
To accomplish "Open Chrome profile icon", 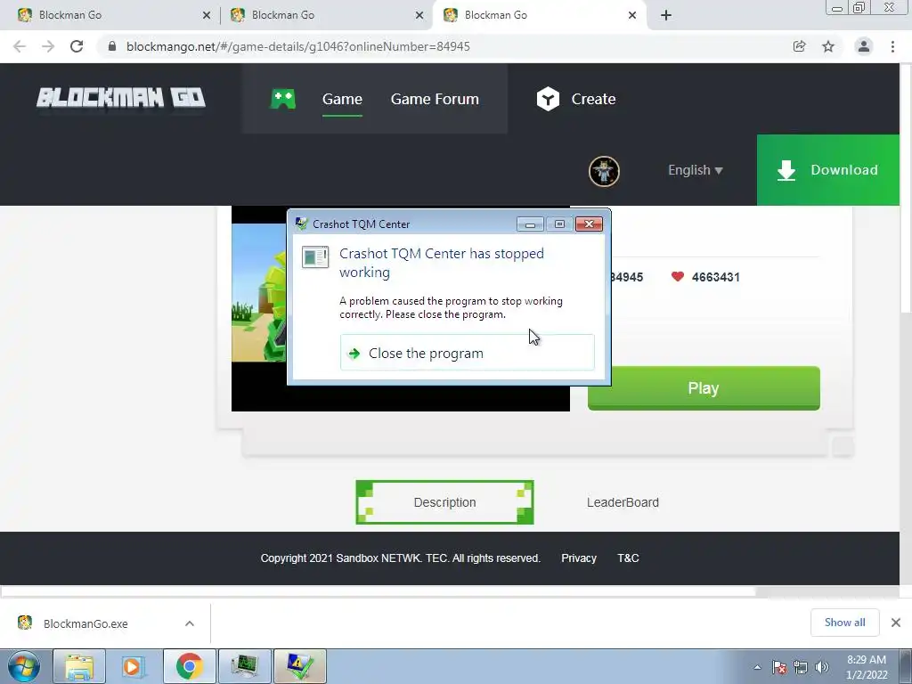I will point(864,46).
